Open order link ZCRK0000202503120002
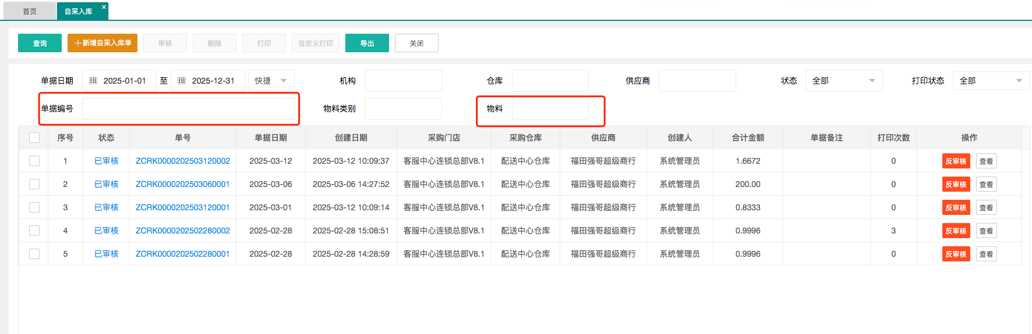The width and height of the screenshot is (1032, 334). pos(183,161)
